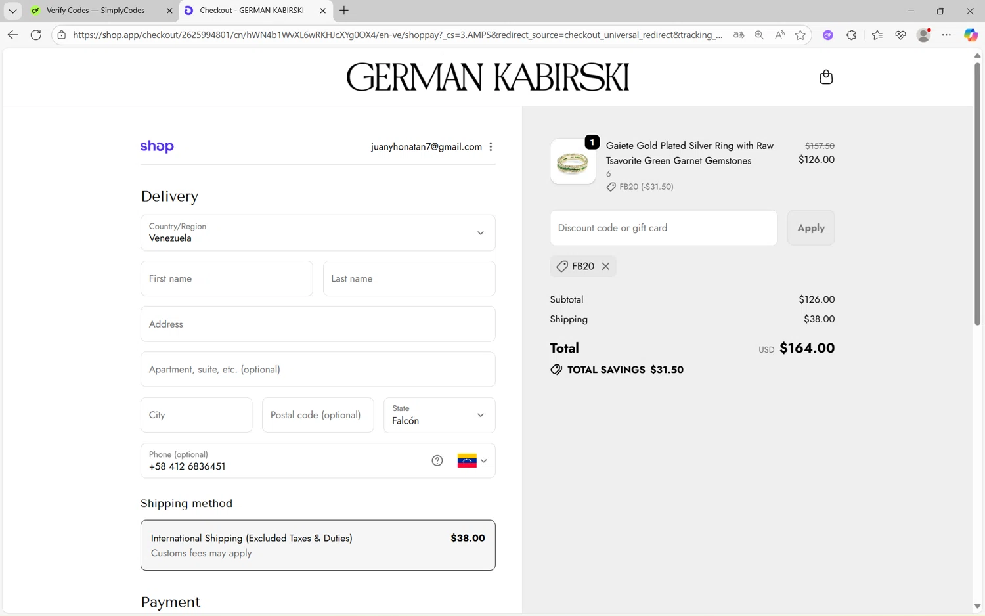Image resolution: width=985 pixels, height=616 pixels.
Task: Click the Shop logo
Action: tap(157, 146)
